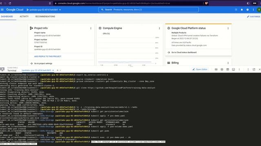261x146 pixels.
Task: Toggle Cloud Shell maximize/restore arrows
Action: [x=248, y=69]
